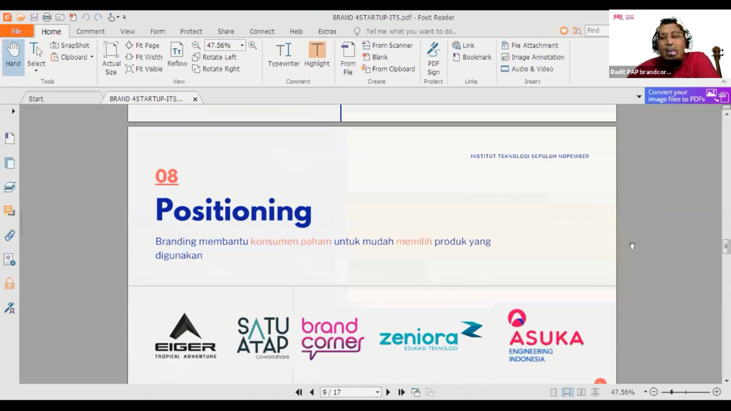This screenshot has width=731, height=411.
Task: Open the 47.56% zoom level dropdown
Action: (242, 45)
